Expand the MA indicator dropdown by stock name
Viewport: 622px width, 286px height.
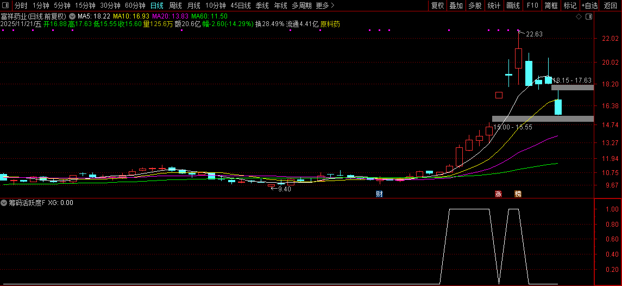tap(72, 17)
